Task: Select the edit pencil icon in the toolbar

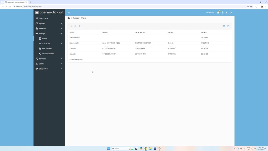Action: pos(71,26)
